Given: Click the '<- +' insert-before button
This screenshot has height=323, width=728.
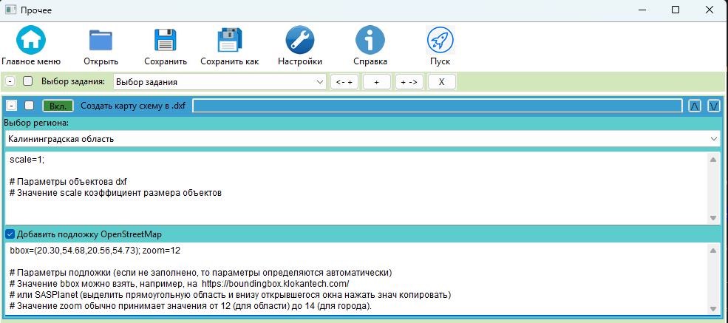Looking at the screenshot, I should pyautogui.click(x=344, y=82).
